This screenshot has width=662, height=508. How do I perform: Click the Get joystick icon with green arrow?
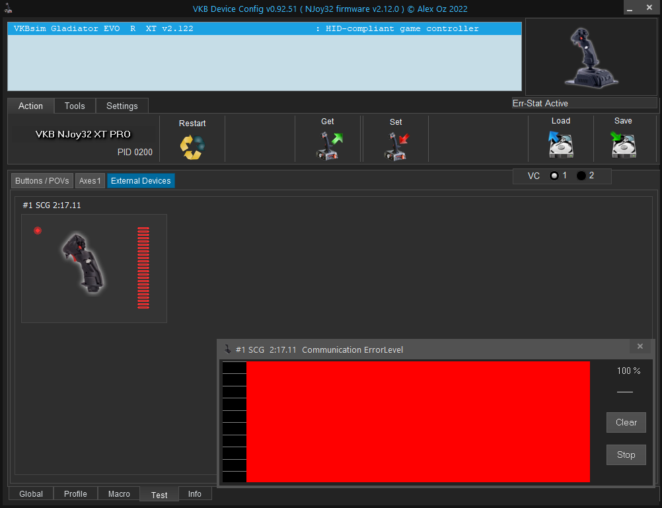[329, 146]
